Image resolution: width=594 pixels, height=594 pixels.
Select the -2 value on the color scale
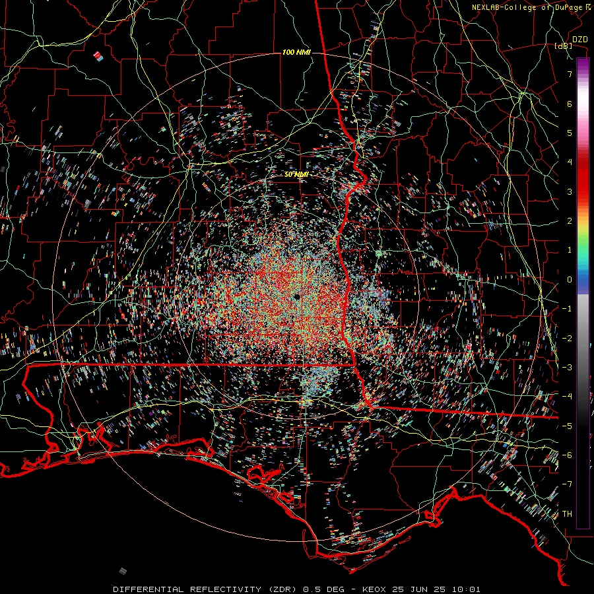[x=567, y=338]
